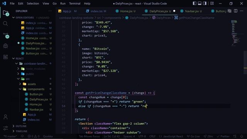Switch to the Navbar.jsx tab
The image size is (247, 139).
[x=191, y=11]
